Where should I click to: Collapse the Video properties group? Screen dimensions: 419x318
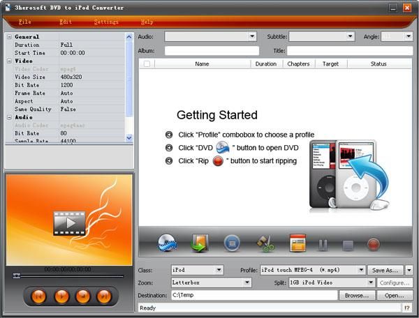[9, 61]
